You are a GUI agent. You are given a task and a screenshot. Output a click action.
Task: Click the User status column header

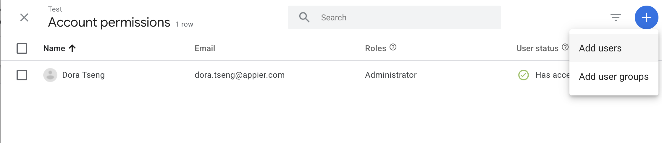click(537, 48)
